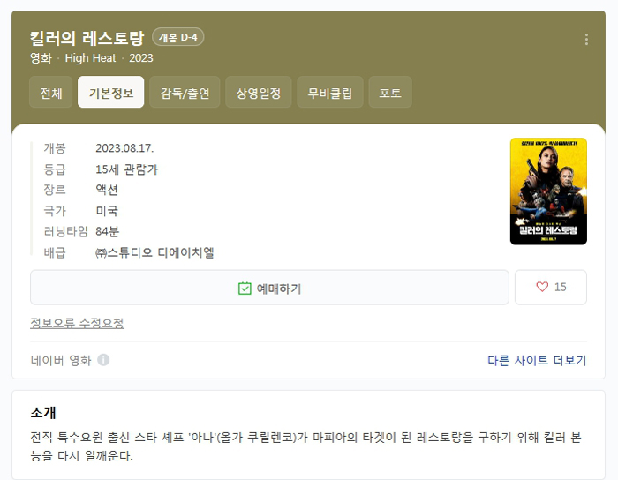The height and width of the screenshot is (480, 618).
Task: Open the 감독/출연 tab
Action: (185, 93)
